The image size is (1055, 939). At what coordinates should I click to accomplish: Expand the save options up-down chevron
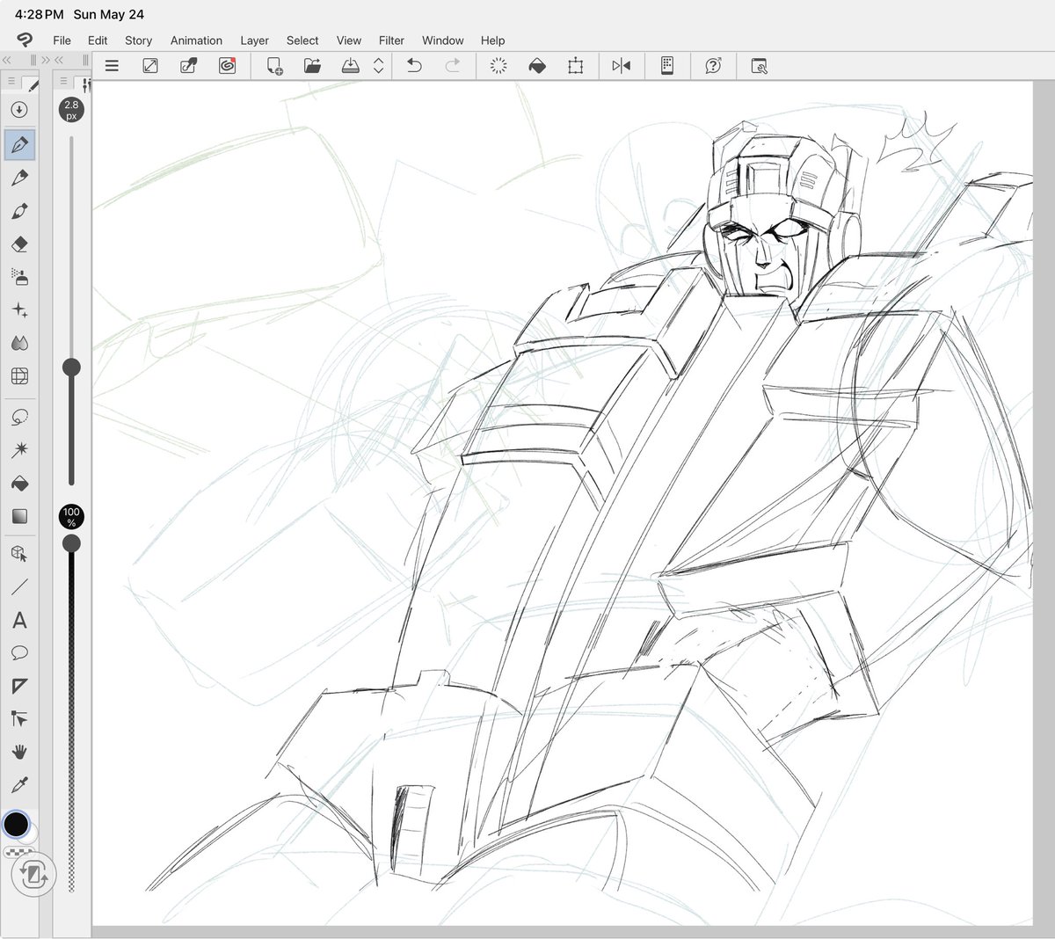click(x=379, y=66)
